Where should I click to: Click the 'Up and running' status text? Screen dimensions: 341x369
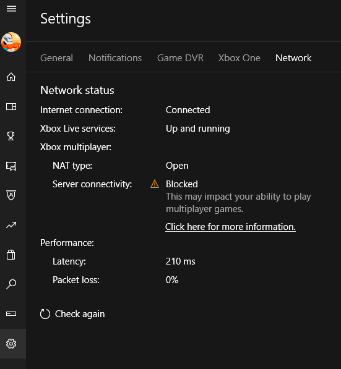pyautogui.click(x=197, y=129)
